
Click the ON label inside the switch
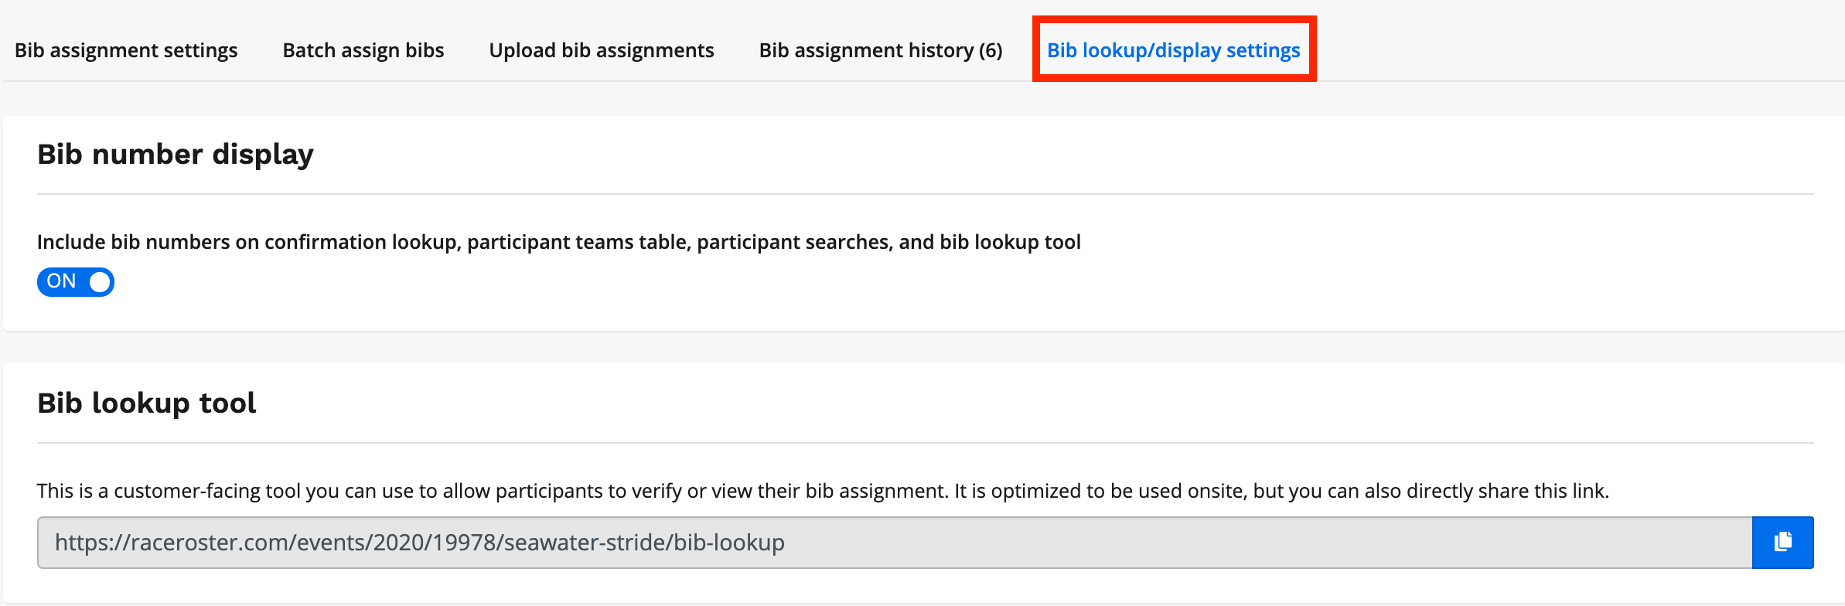[x=61, y=281]
